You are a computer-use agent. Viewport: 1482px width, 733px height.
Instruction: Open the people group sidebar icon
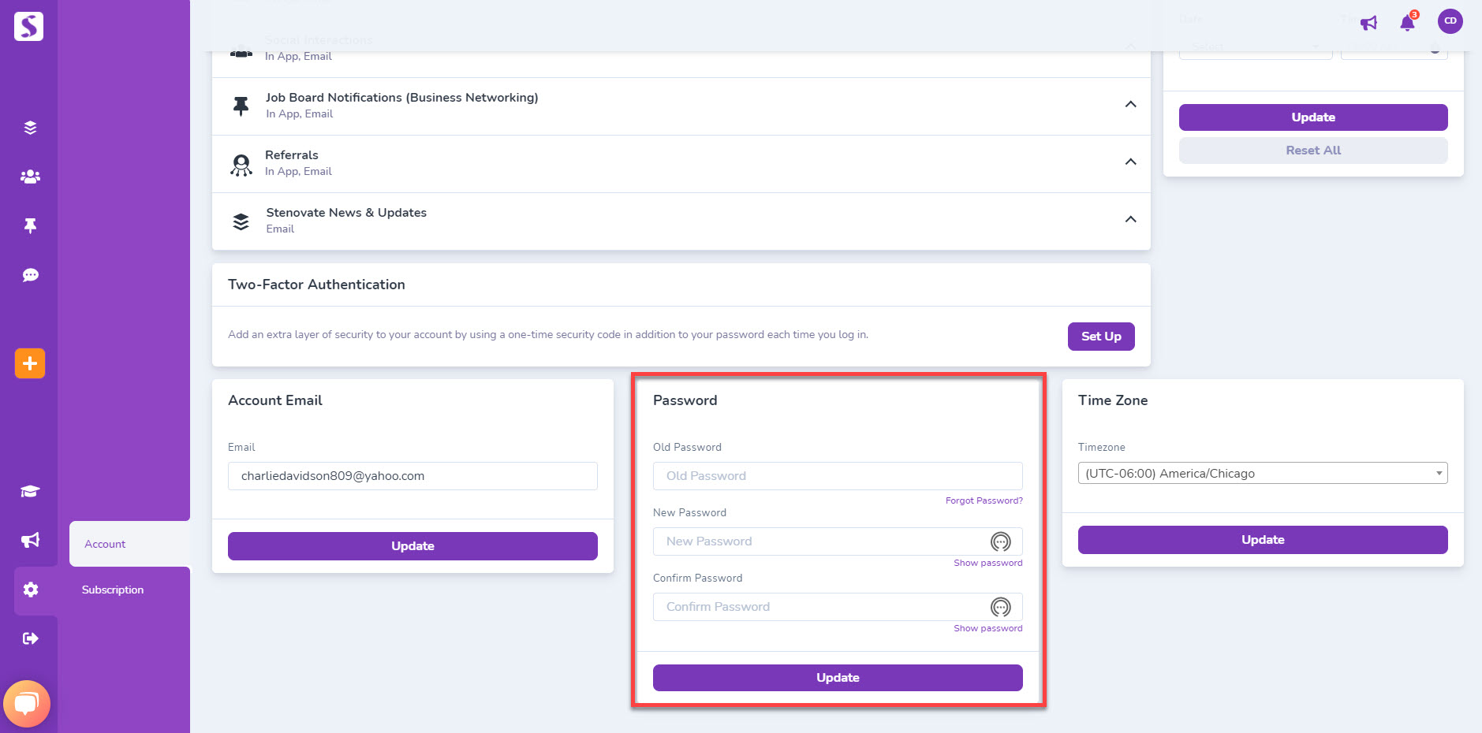pos(30,177)
